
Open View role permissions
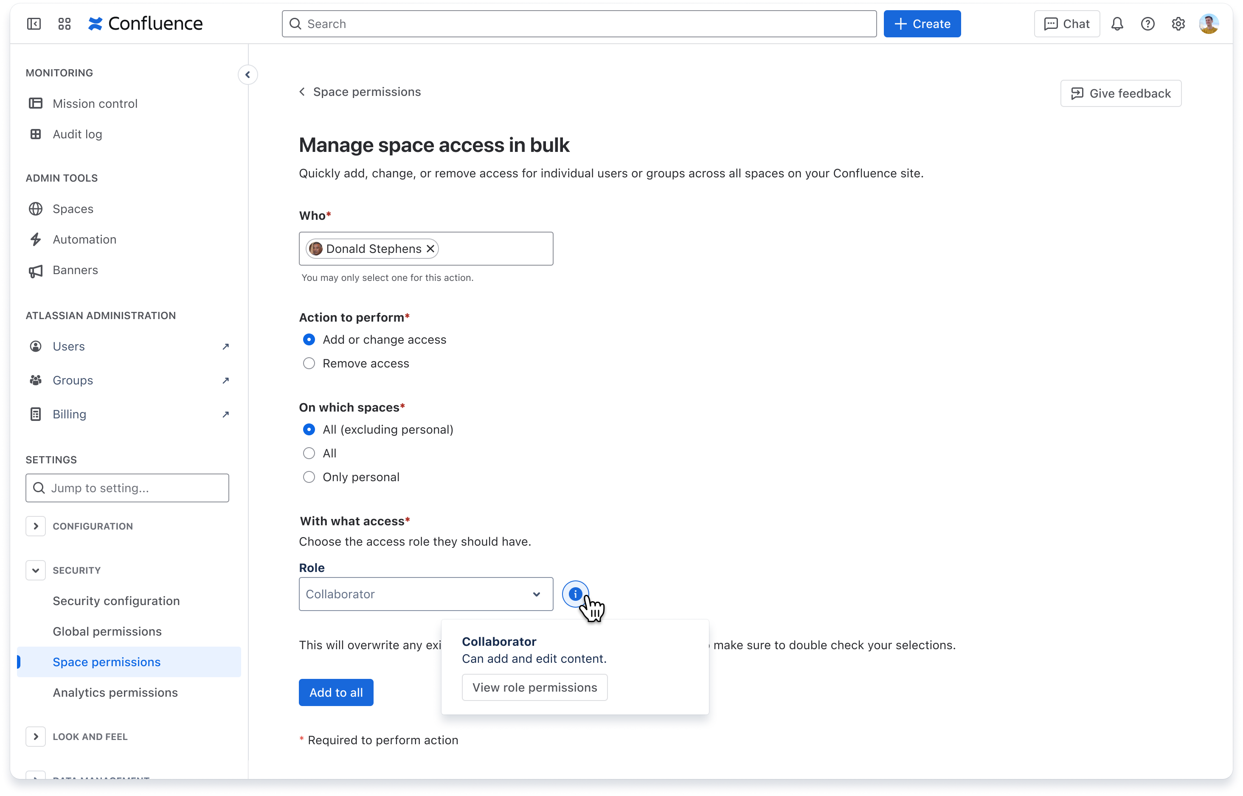pyautogui.click(x=534, y=687)
